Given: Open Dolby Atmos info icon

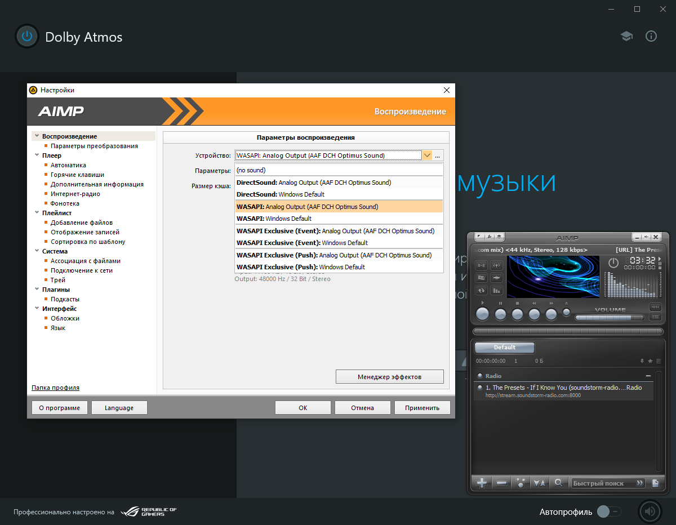Looking at the screenshot, I should [651, 36].
